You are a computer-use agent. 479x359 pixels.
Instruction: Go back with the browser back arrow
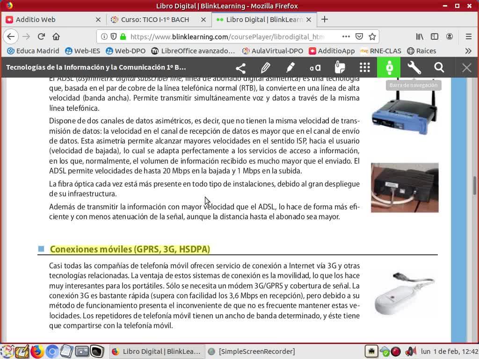11,36
